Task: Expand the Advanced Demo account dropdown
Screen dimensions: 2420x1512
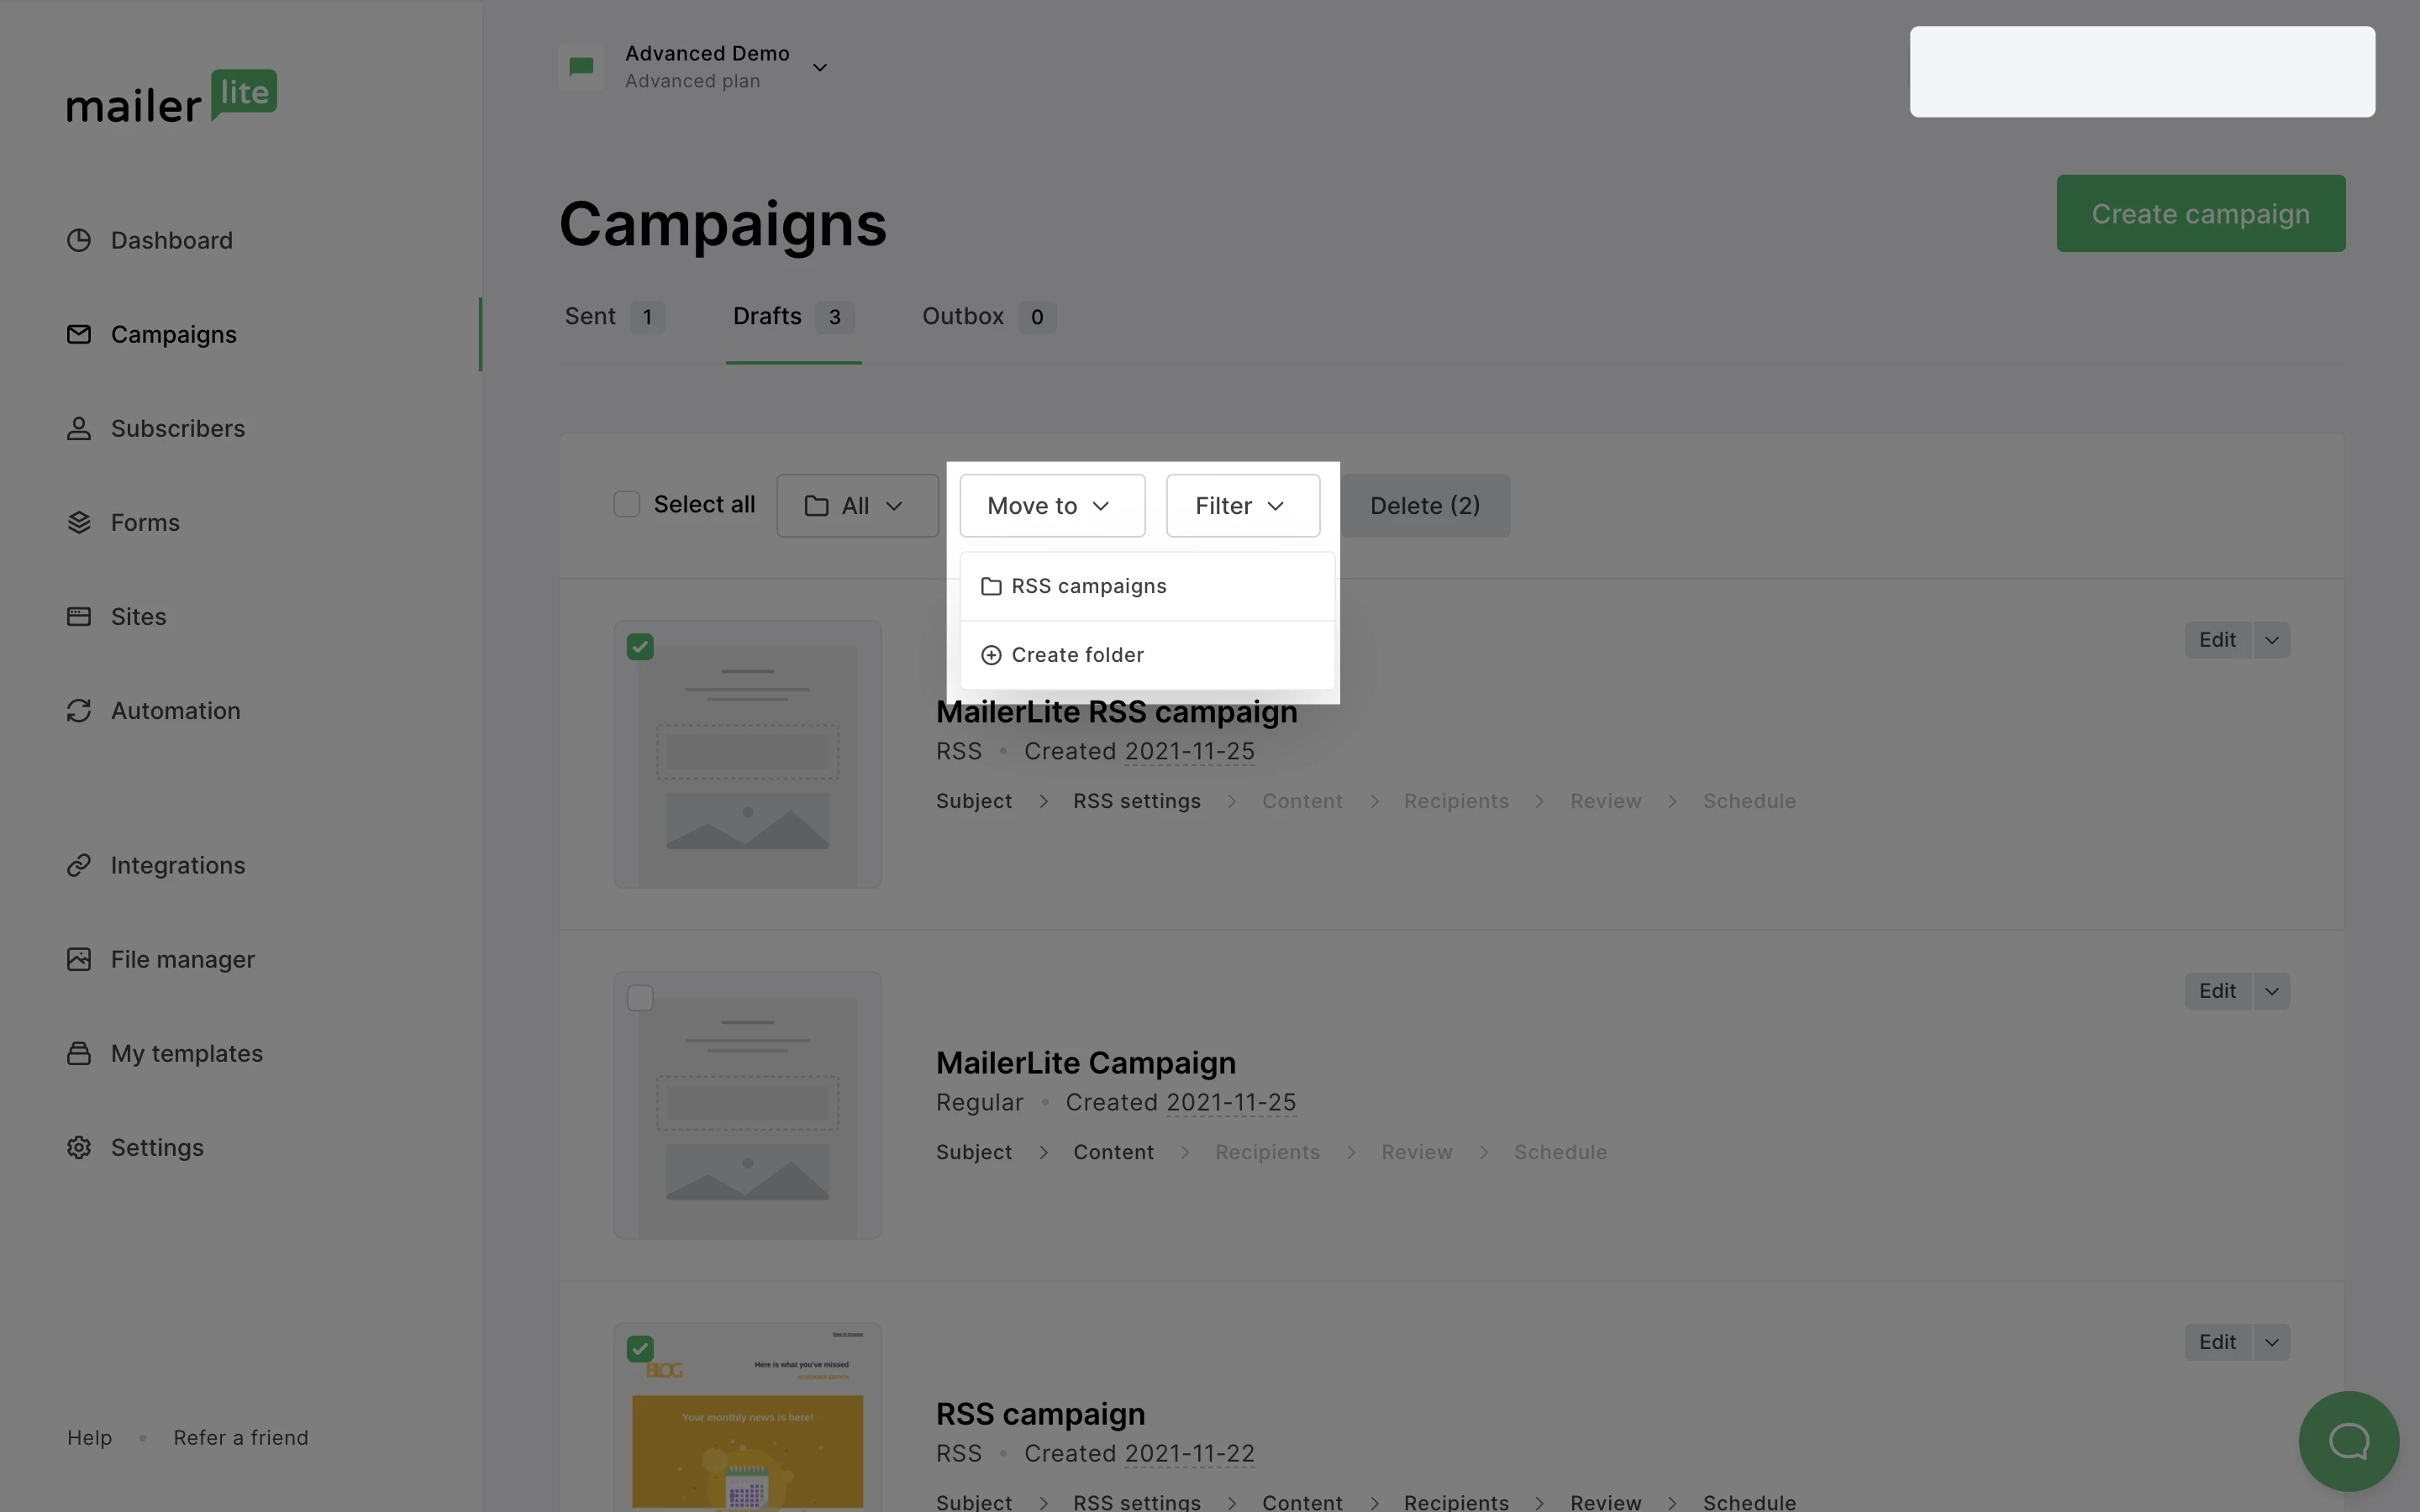Action: point(820,67)
